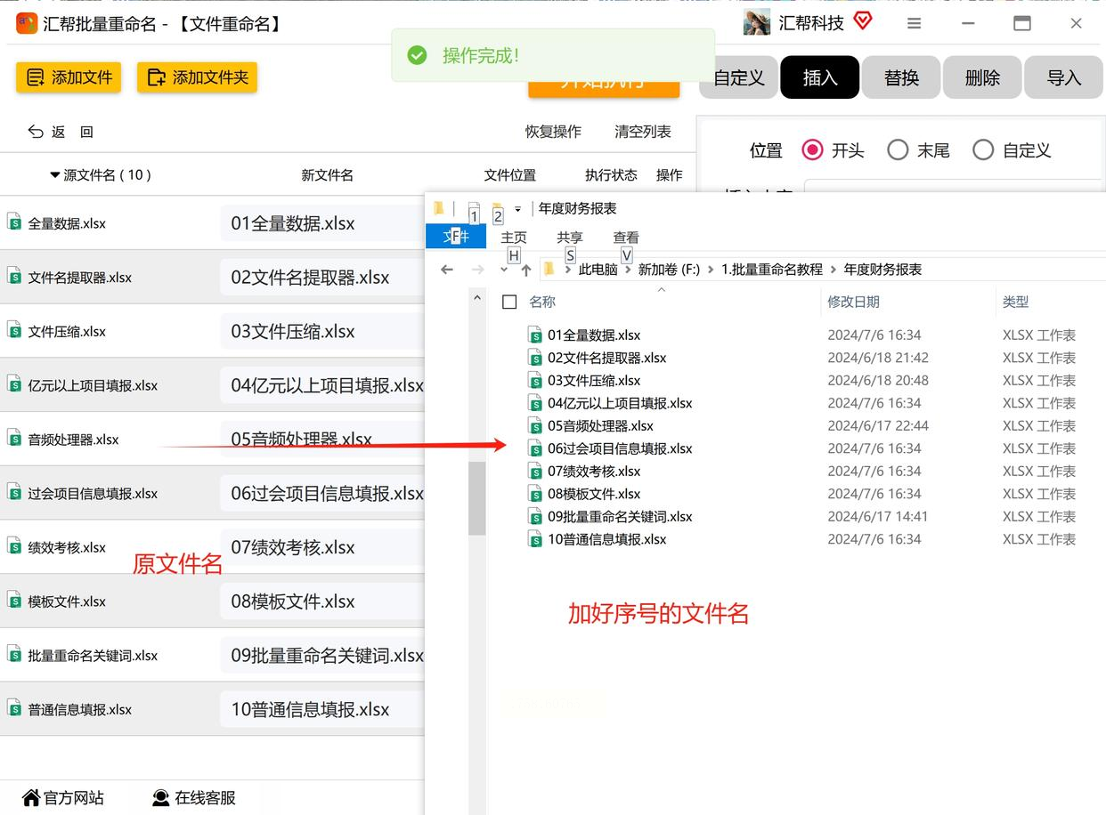
Task: Click Explorer navigation pane scrollbar up arrow
Action: [477, 298]
